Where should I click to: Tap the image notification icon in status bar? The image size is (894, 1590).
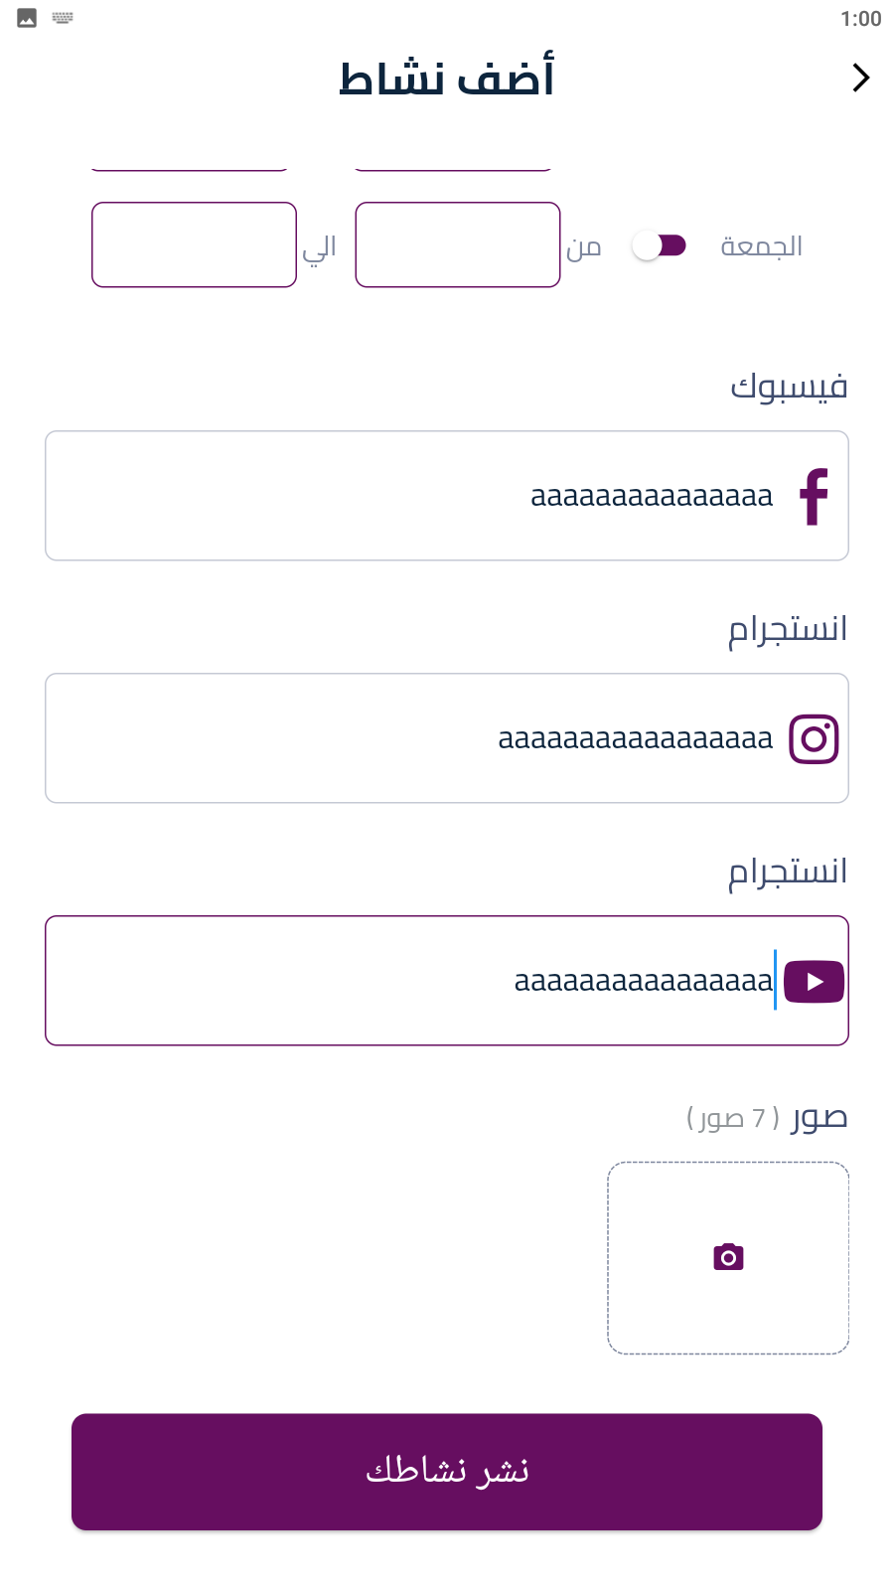pos(27,18)
